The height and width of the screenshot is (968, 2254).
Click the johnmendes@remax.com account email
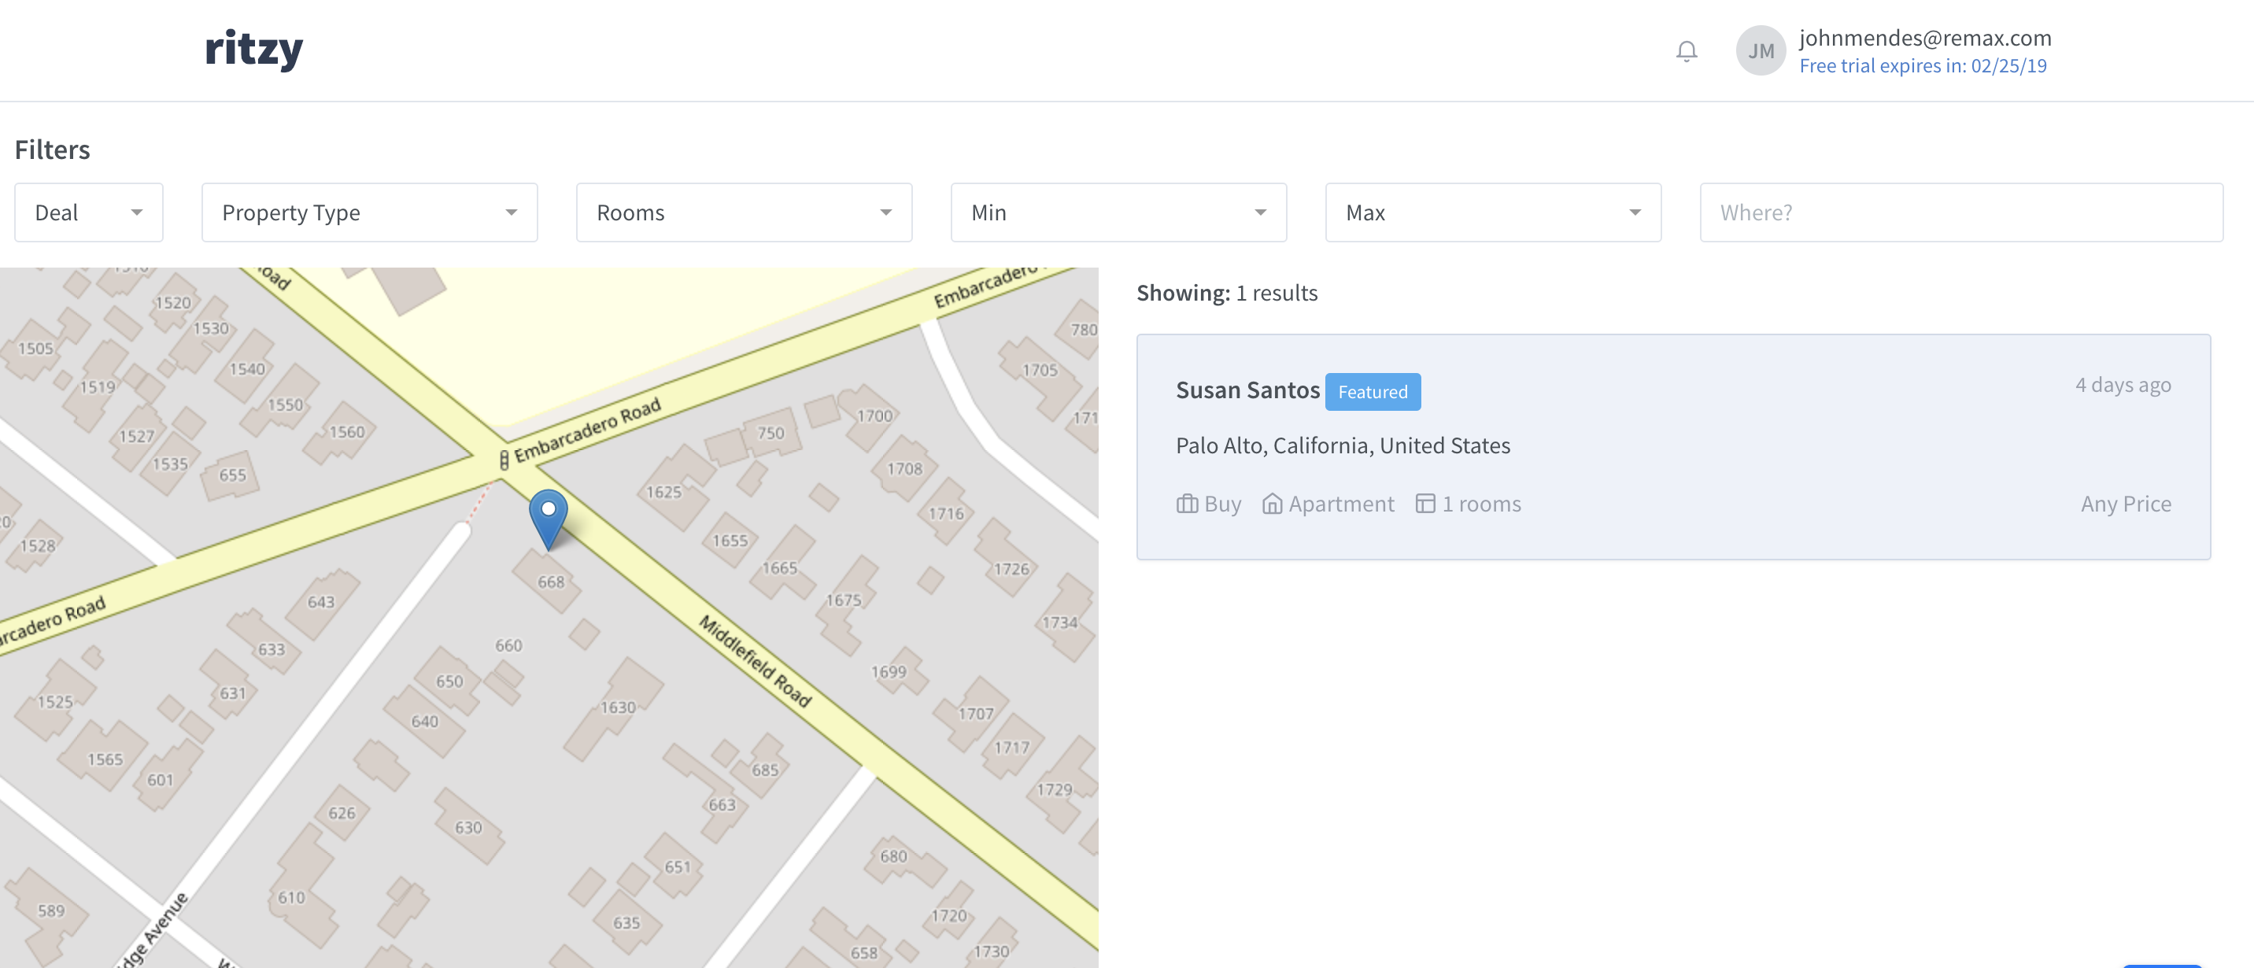point(1924,38)
